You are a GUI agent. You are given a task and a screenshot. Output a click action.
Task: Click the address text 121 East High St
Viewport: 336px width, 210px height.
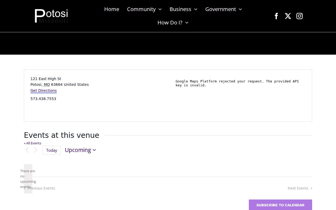tap(46, 79)
